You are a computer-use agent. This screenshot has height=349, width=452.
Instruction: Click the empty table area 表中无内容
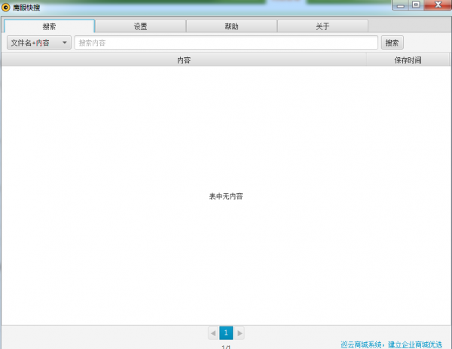(226, 196)
